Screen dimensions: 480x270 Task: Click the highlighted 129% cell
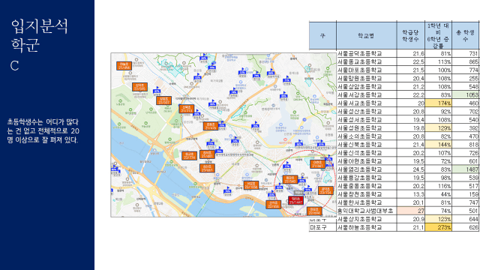438,128
